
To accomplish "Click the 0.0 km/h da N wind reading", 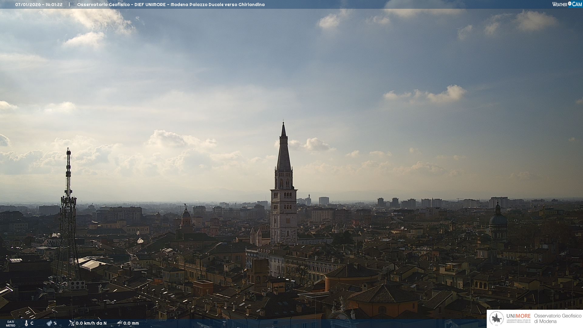I will click(x=91, y=323).
